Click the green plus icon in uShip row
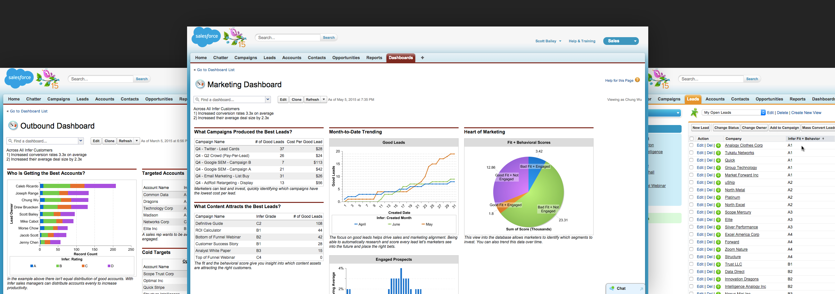Image resolution: width=835 pixels, height=294 pixels. coord(718,183)
